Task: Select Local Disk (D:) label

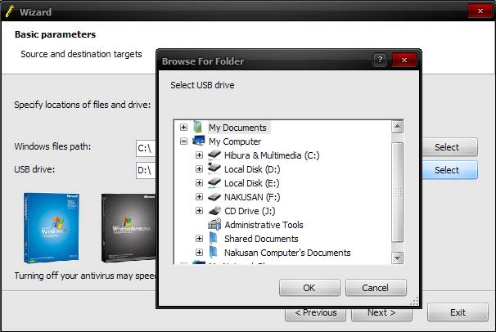Action: click(252, 169)
